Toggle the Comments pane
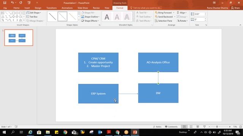The image size is (243, 136). point(171,127)
